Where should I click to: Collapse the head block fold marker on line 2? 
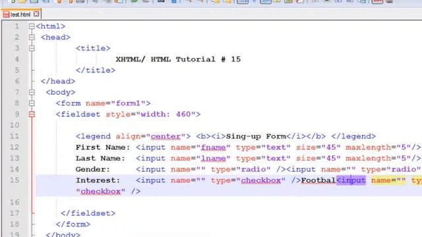click(32, 37)
